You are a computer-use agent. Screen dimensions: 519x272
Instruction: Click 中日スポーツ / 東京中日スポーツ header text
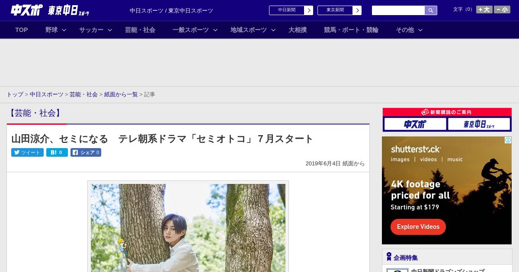click(x=171, y=11)
